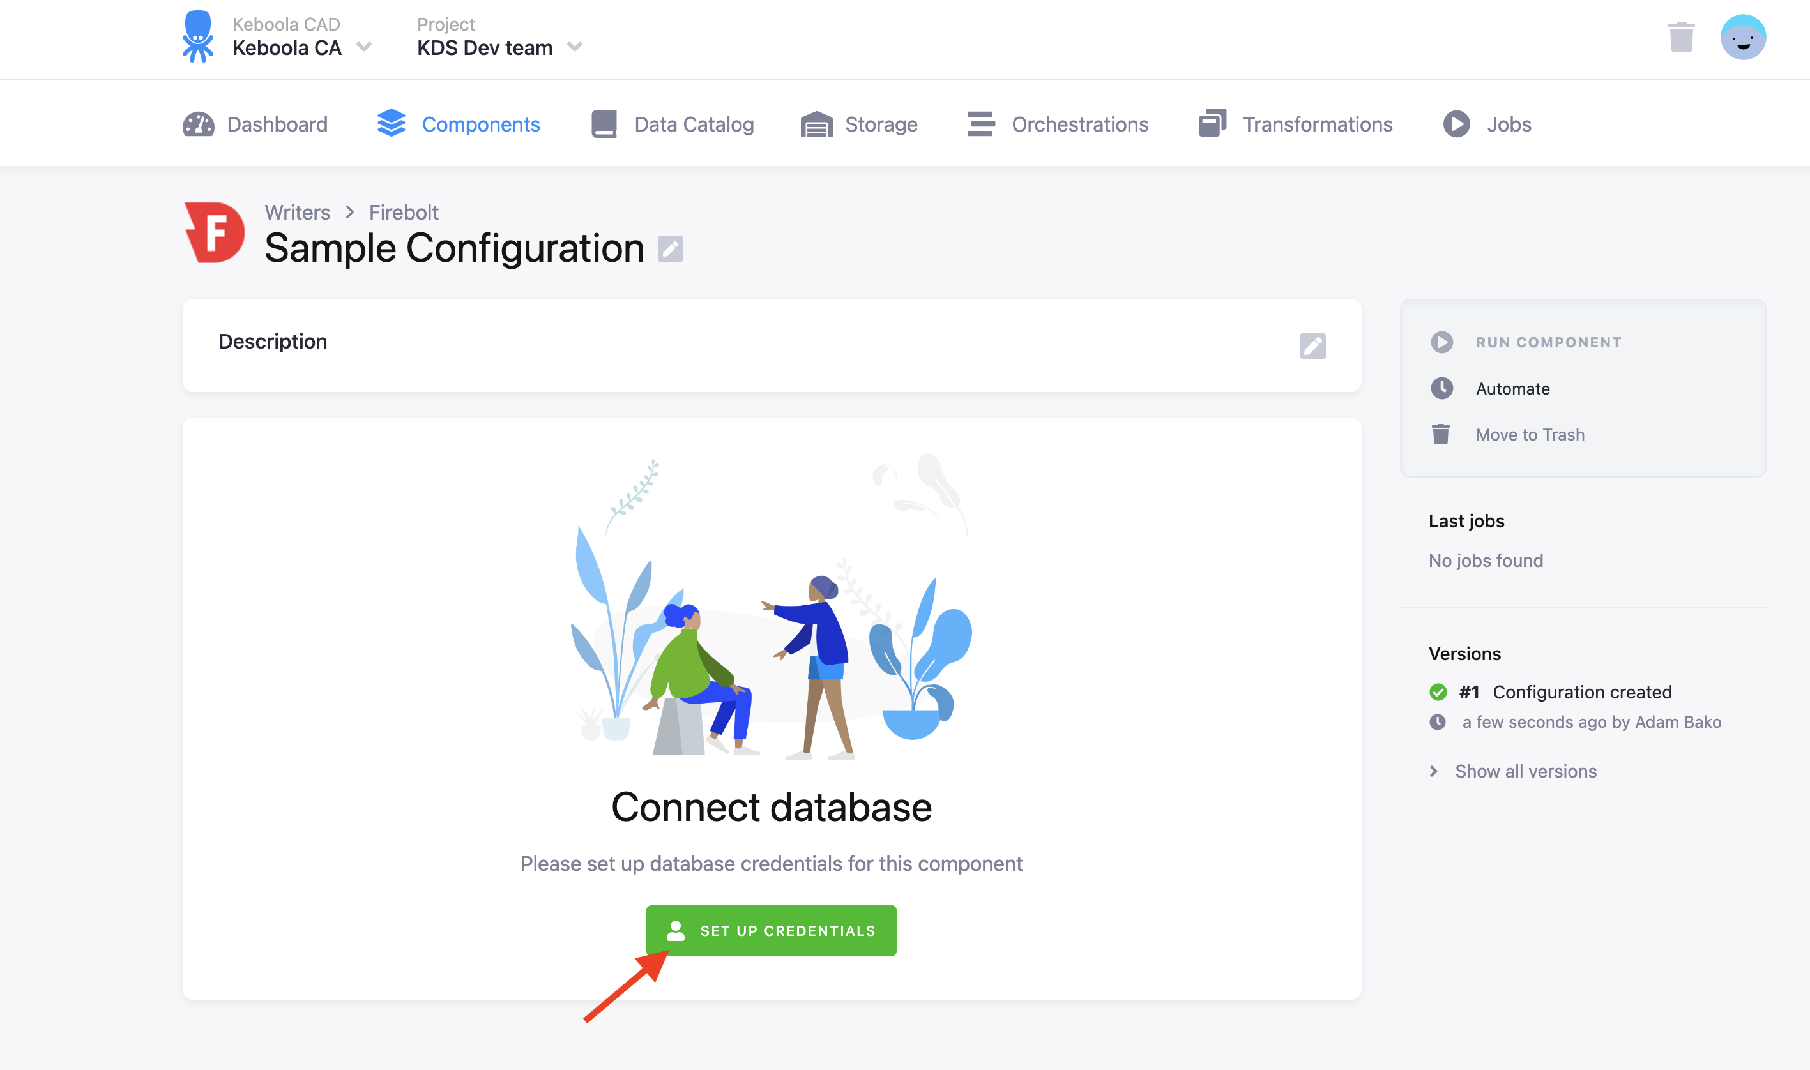This screenshot has height=1070, width=1810.
Task: Open the Orchestrations section
Action: (x=1079, y=123)
